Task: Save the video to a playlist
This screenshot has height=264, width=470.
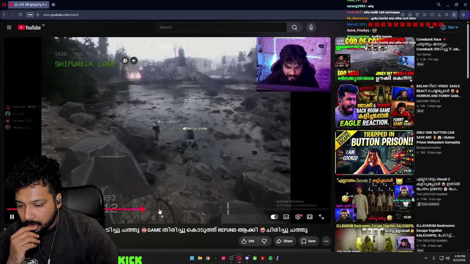Action: pyautogui.click(x=308, y=241)
